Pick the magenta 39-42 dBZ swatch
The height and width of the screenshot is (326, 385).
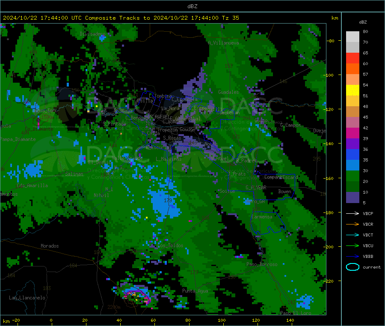pyautogui.click(x=352, y=133)
